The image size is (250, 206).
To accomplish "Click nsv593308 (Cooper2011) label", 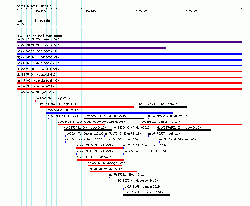I will tap(35, 86).
